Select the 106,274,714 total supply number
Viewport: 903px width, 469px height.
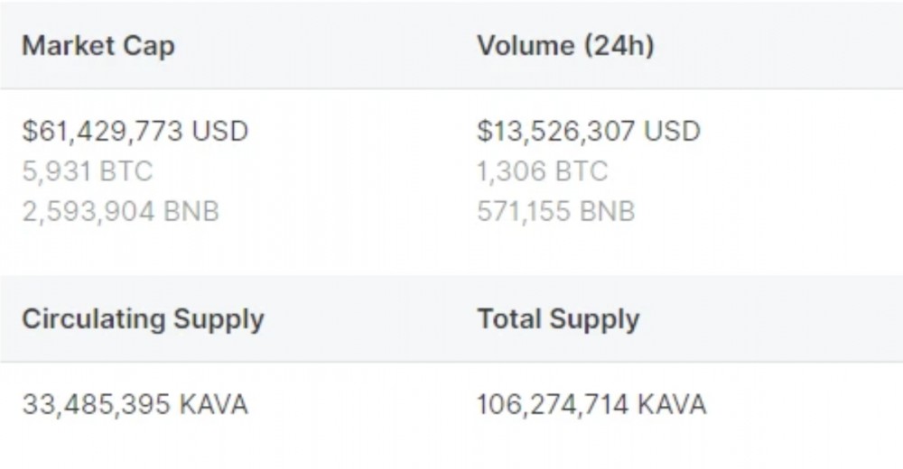pos(553,405)
